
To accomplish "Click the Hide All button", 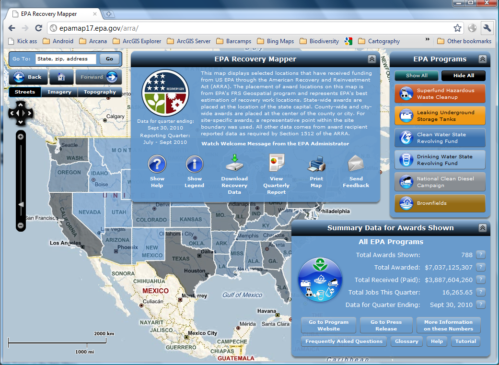I will tap(464, 76).
